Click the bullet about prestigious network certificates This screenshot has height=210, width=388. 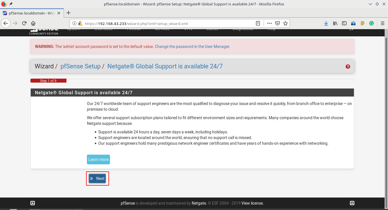tap(213, 143)
